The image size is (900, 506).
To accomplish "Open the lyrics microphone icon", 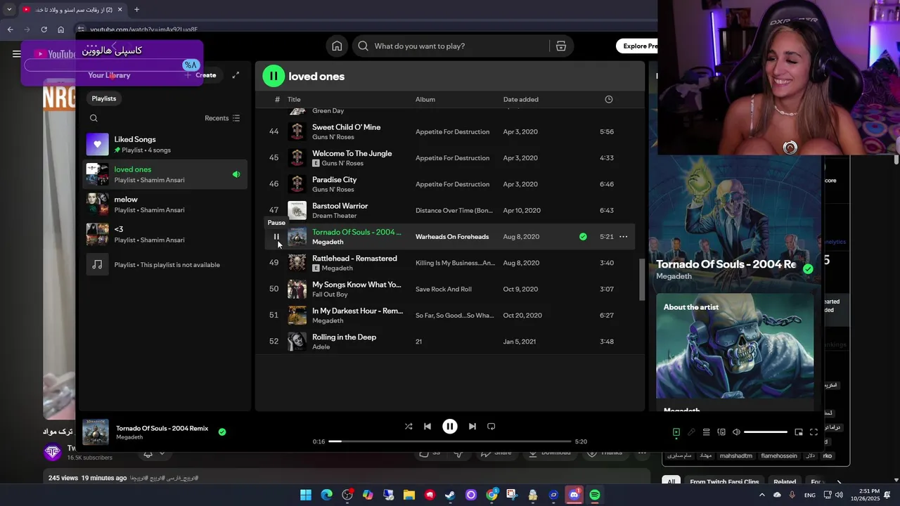I will point(691,432).
